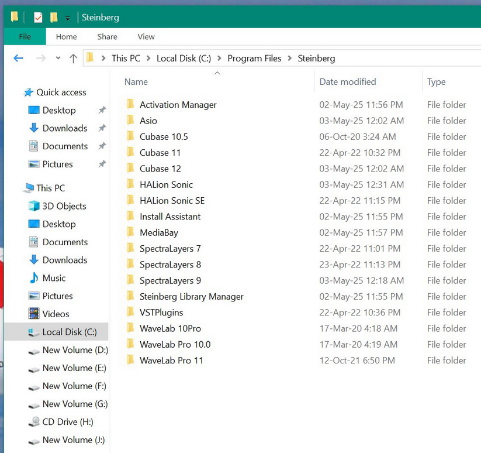Navigate to Local Disk (C:) in the breadcrumb

184,58
